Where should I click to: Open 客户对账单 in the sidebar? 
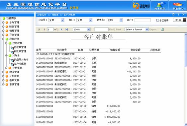click(20, 64)
